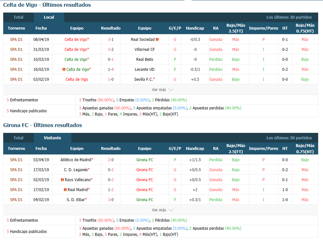Click Girona FC on 17/03/19 row
Image resolution: width=323 pixels, height=240 pixels.
[145, 170]
